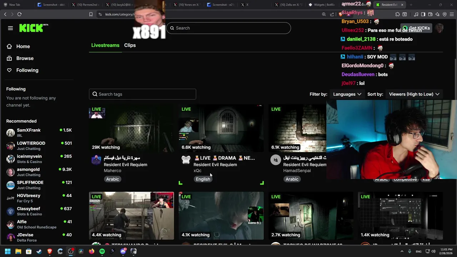Open the 4.1K watching stream thumbnail
Image resolution: width=457 pixels, height=257 pixels.
(x=221, y=216)
